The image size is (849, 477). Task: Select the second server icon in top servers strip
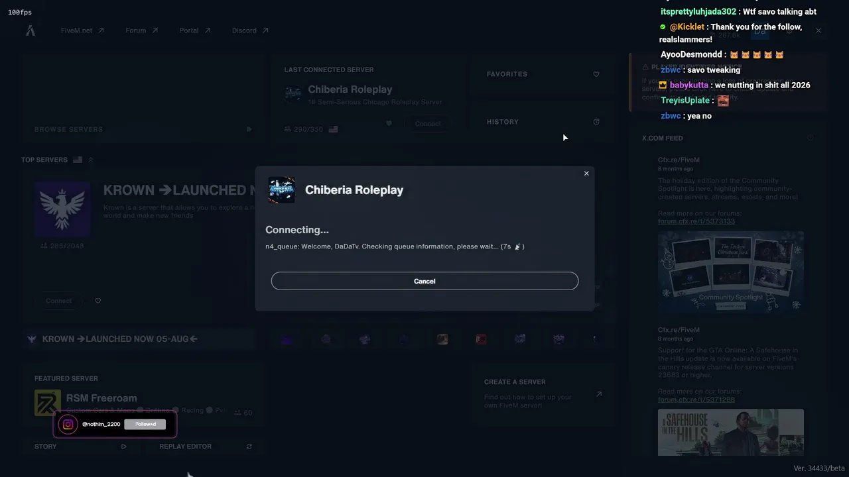pos(326,339)
